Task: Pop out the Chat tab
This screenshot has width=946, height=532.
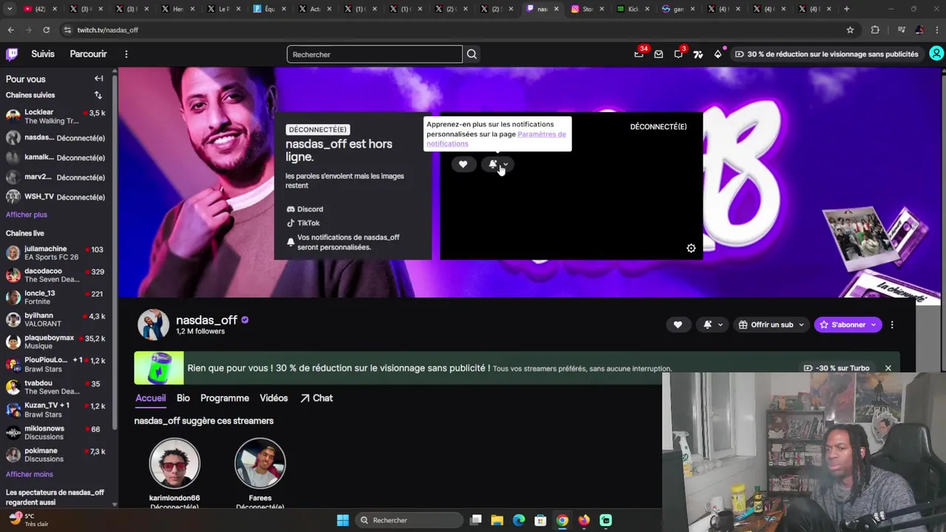Action: 316,398
